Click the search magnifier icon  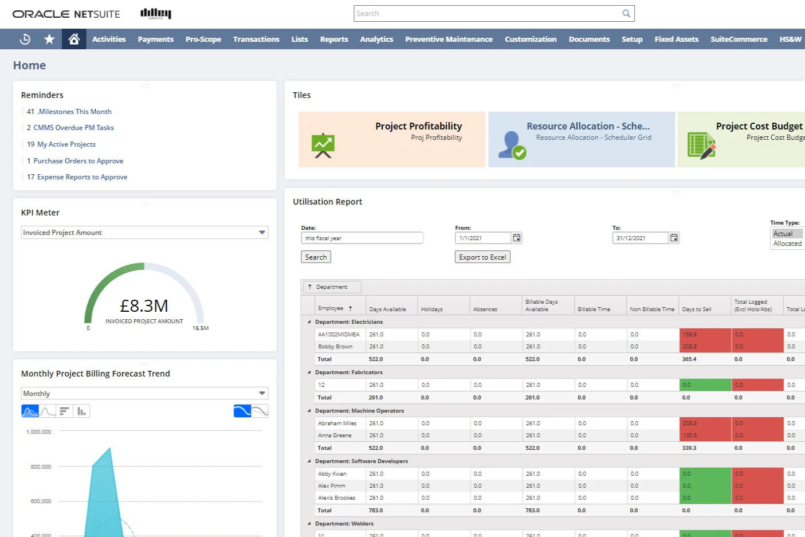point(626,13)
